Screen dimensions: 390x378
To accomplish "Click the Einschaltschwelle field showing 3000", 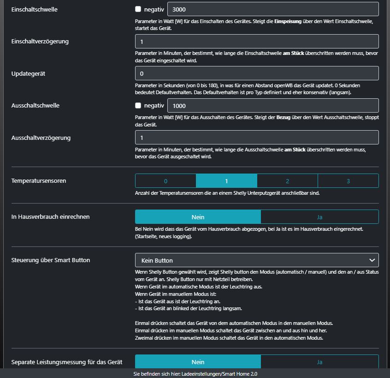I will click(x=272, y=9).
